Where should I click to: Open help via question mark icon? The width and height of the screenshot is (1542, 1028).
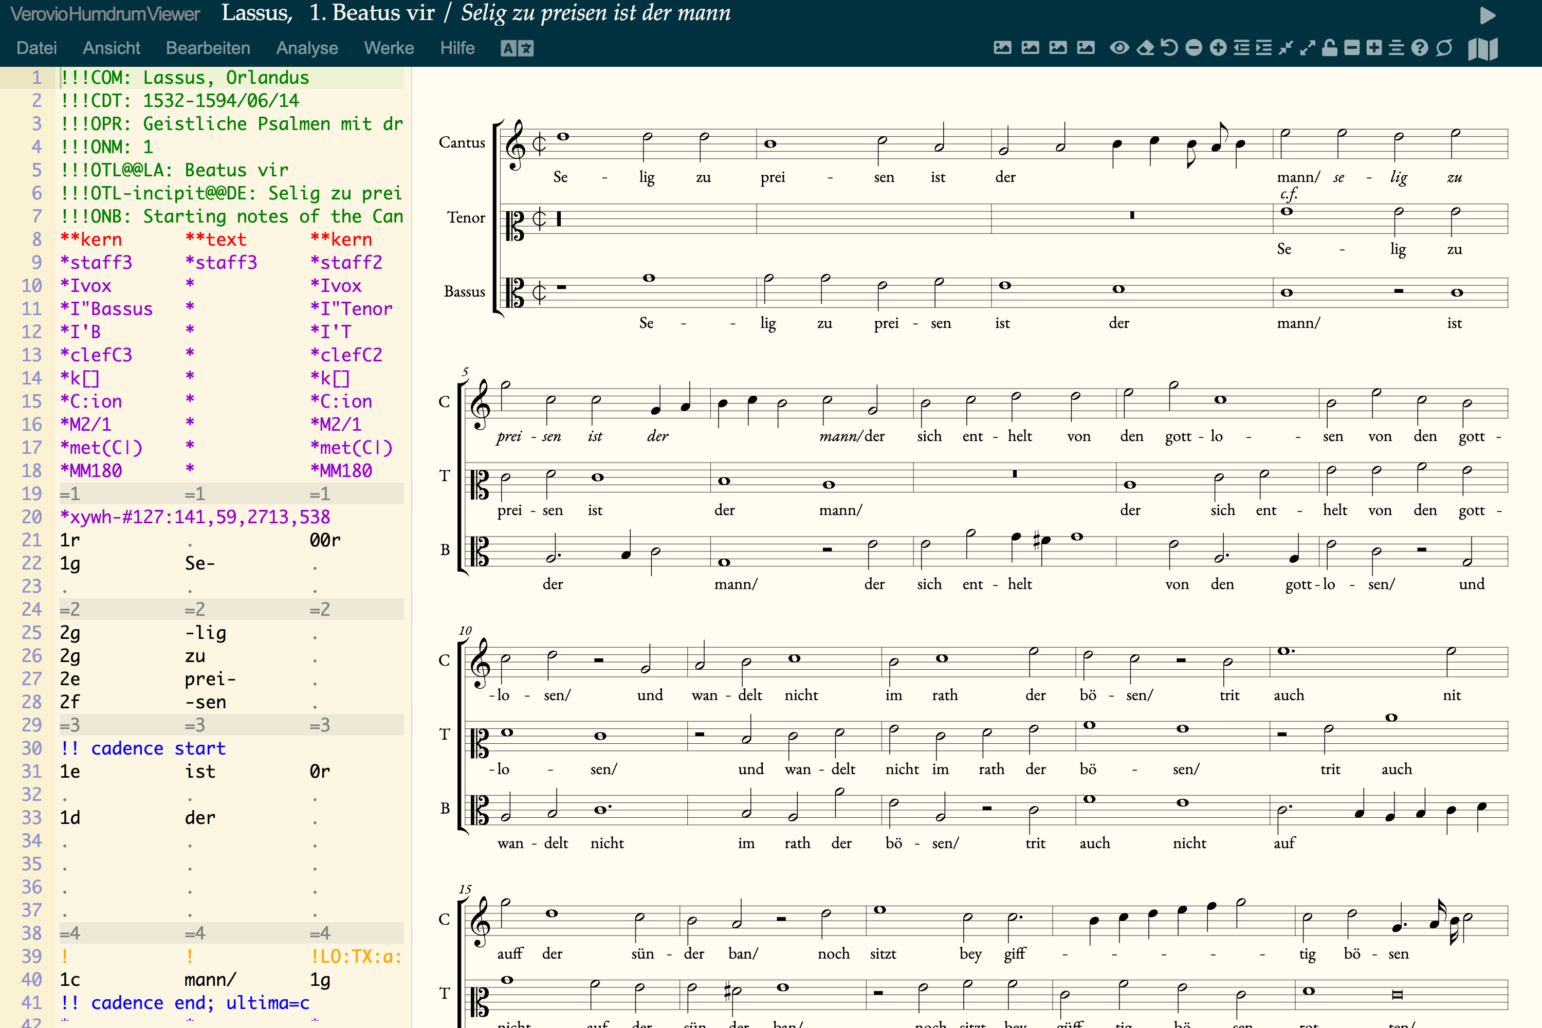pyautogui.click(x=1419, y=48)
